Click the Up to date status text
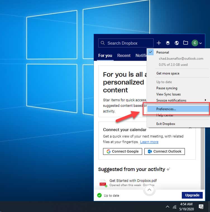Image resolution: width=210 pixels, height=212 pixels. pos(111,196)
